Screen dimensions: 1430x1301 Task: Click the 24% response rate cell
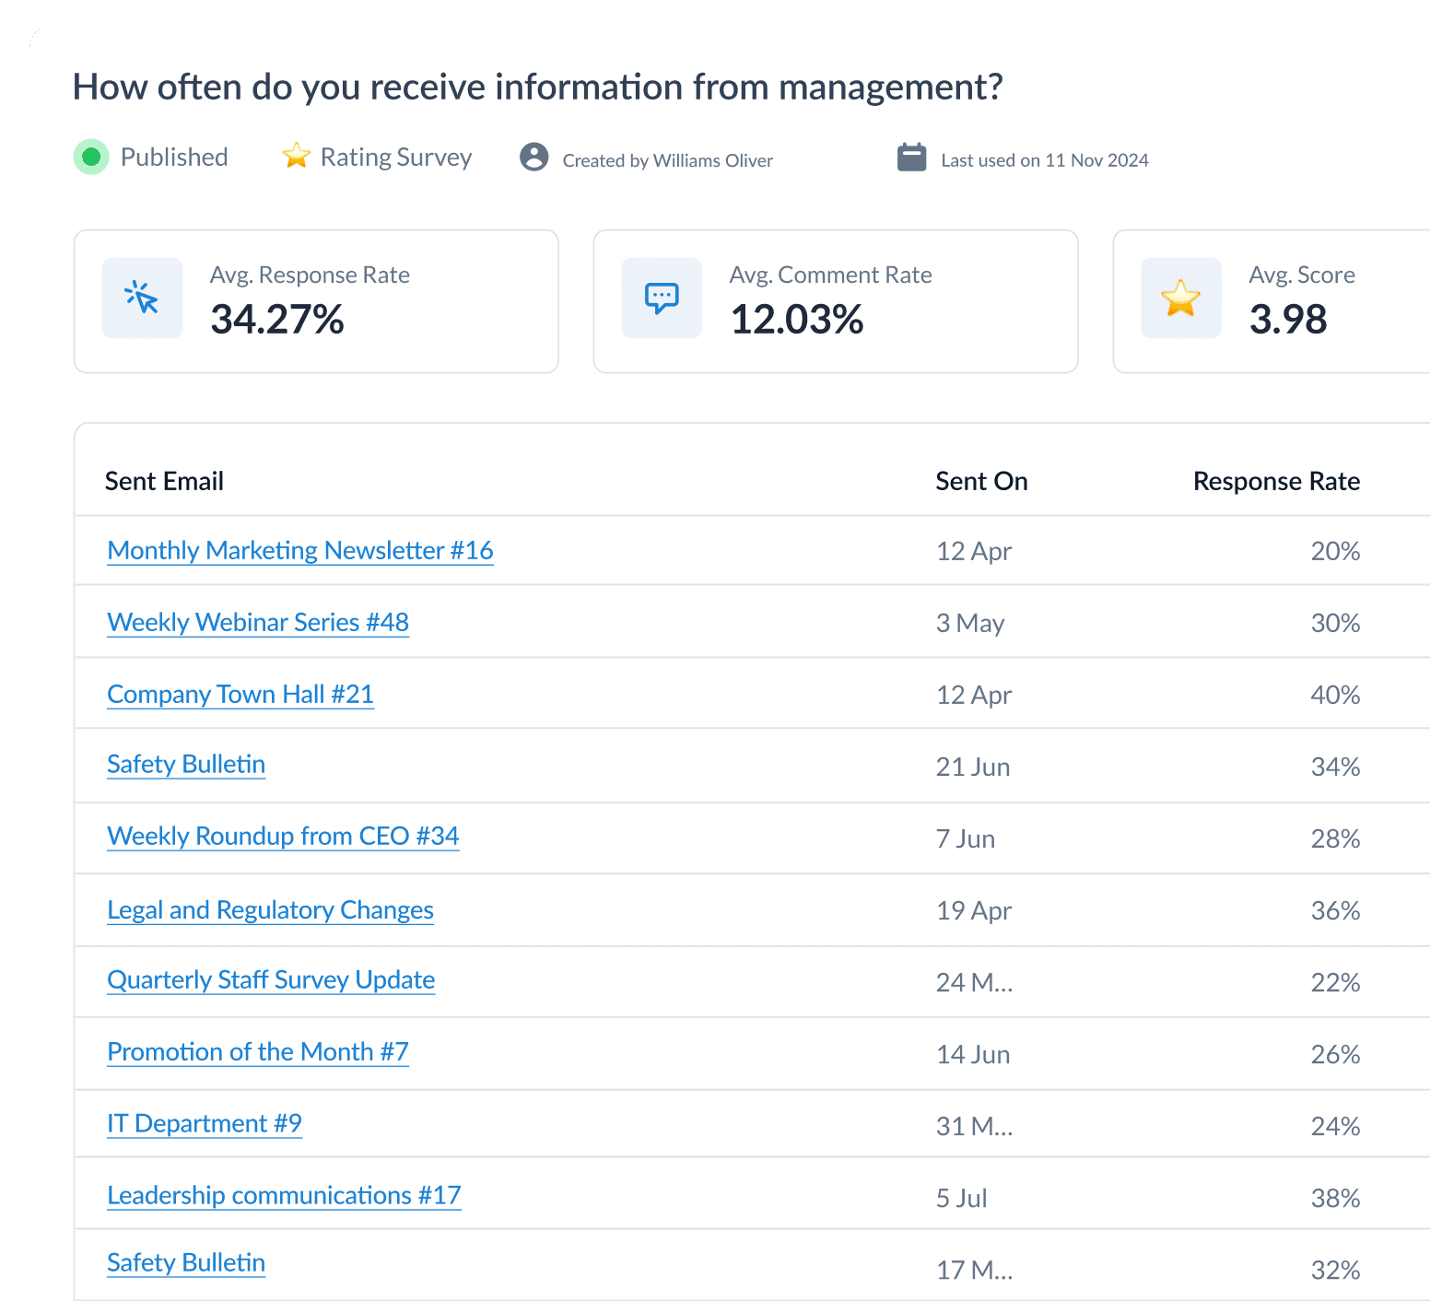click(1335, 1126)
